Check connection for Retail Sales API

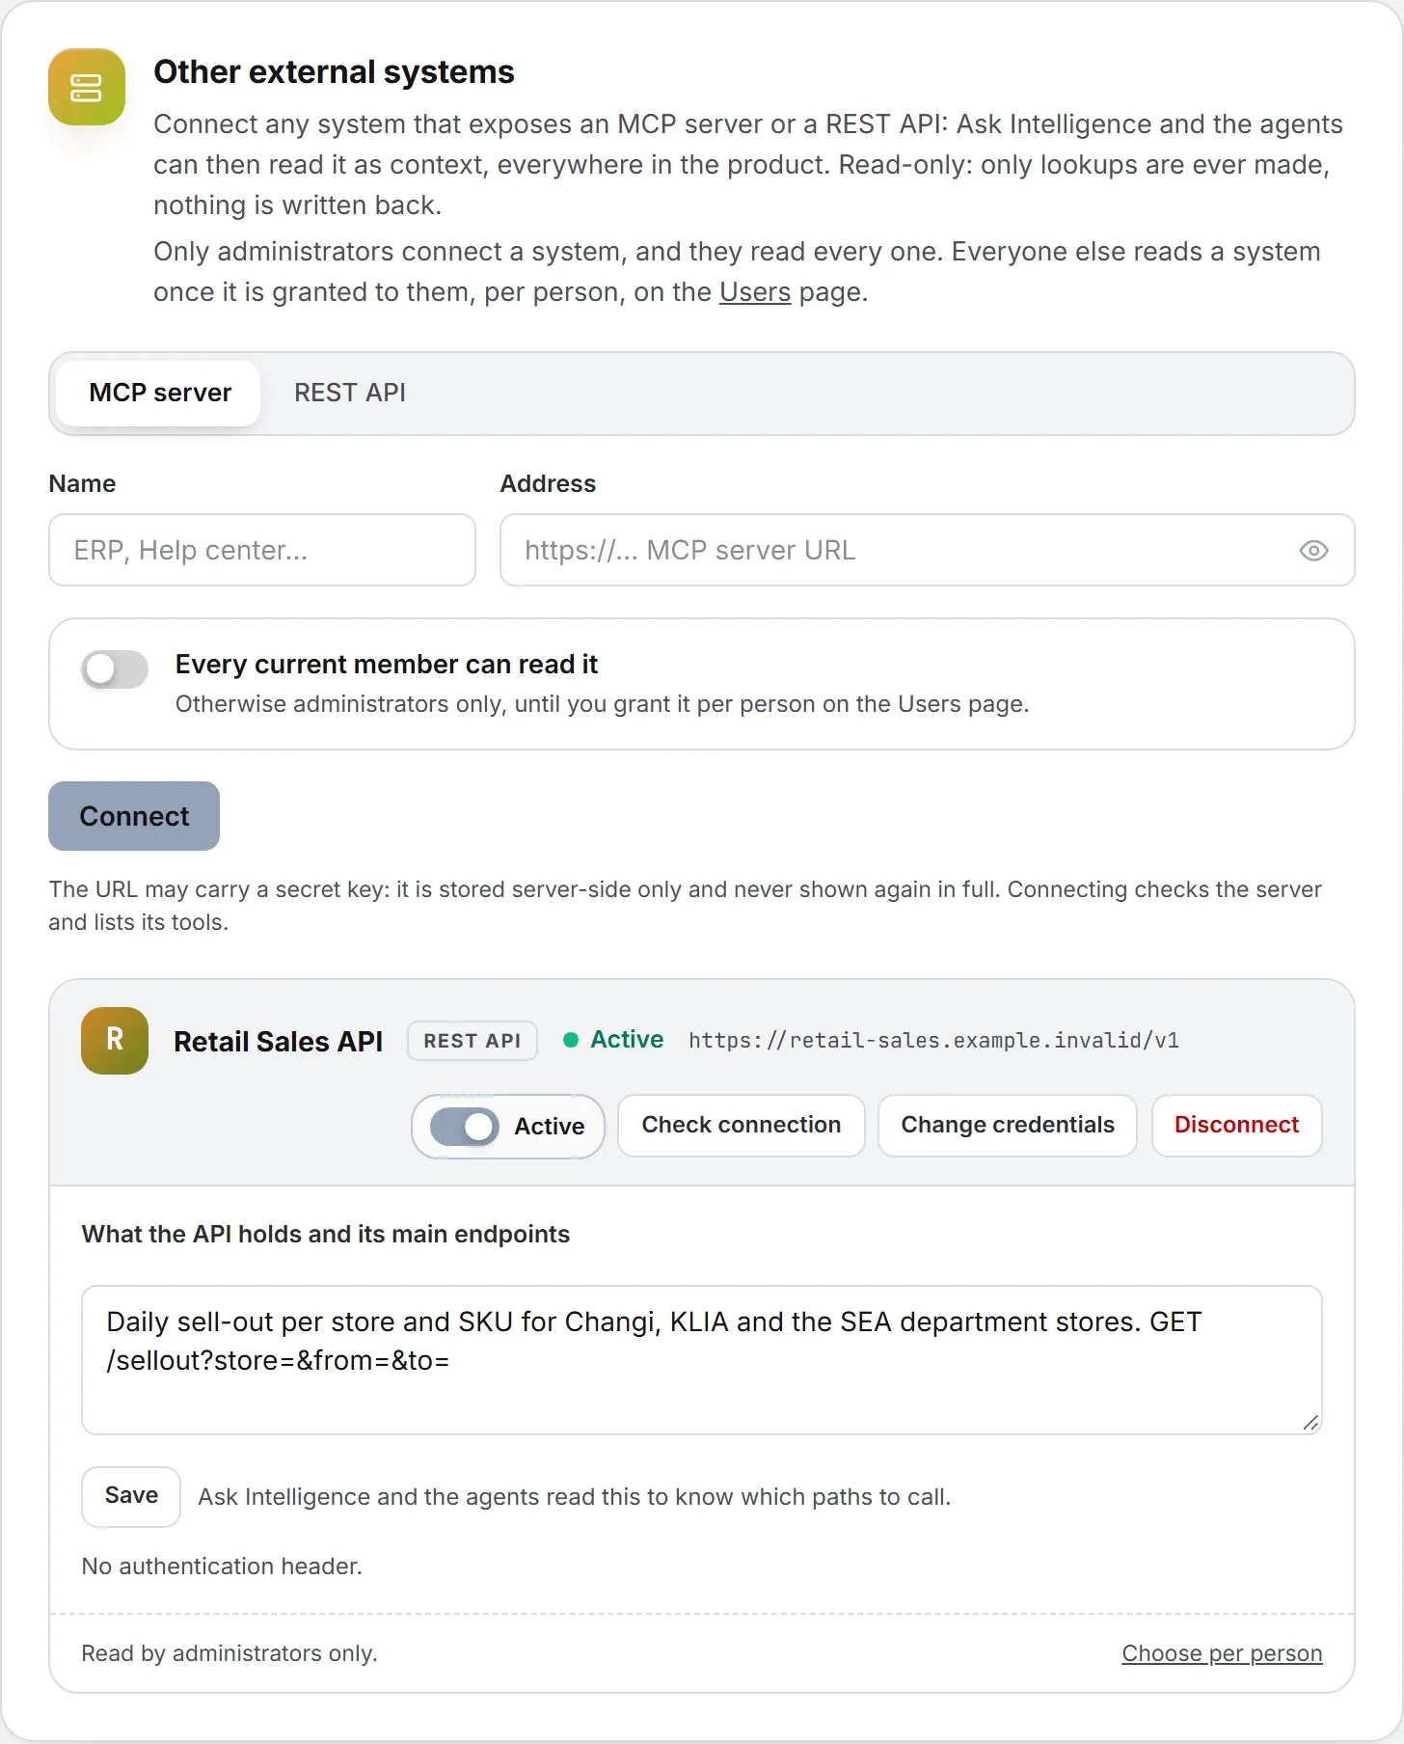pos(742,1125)
